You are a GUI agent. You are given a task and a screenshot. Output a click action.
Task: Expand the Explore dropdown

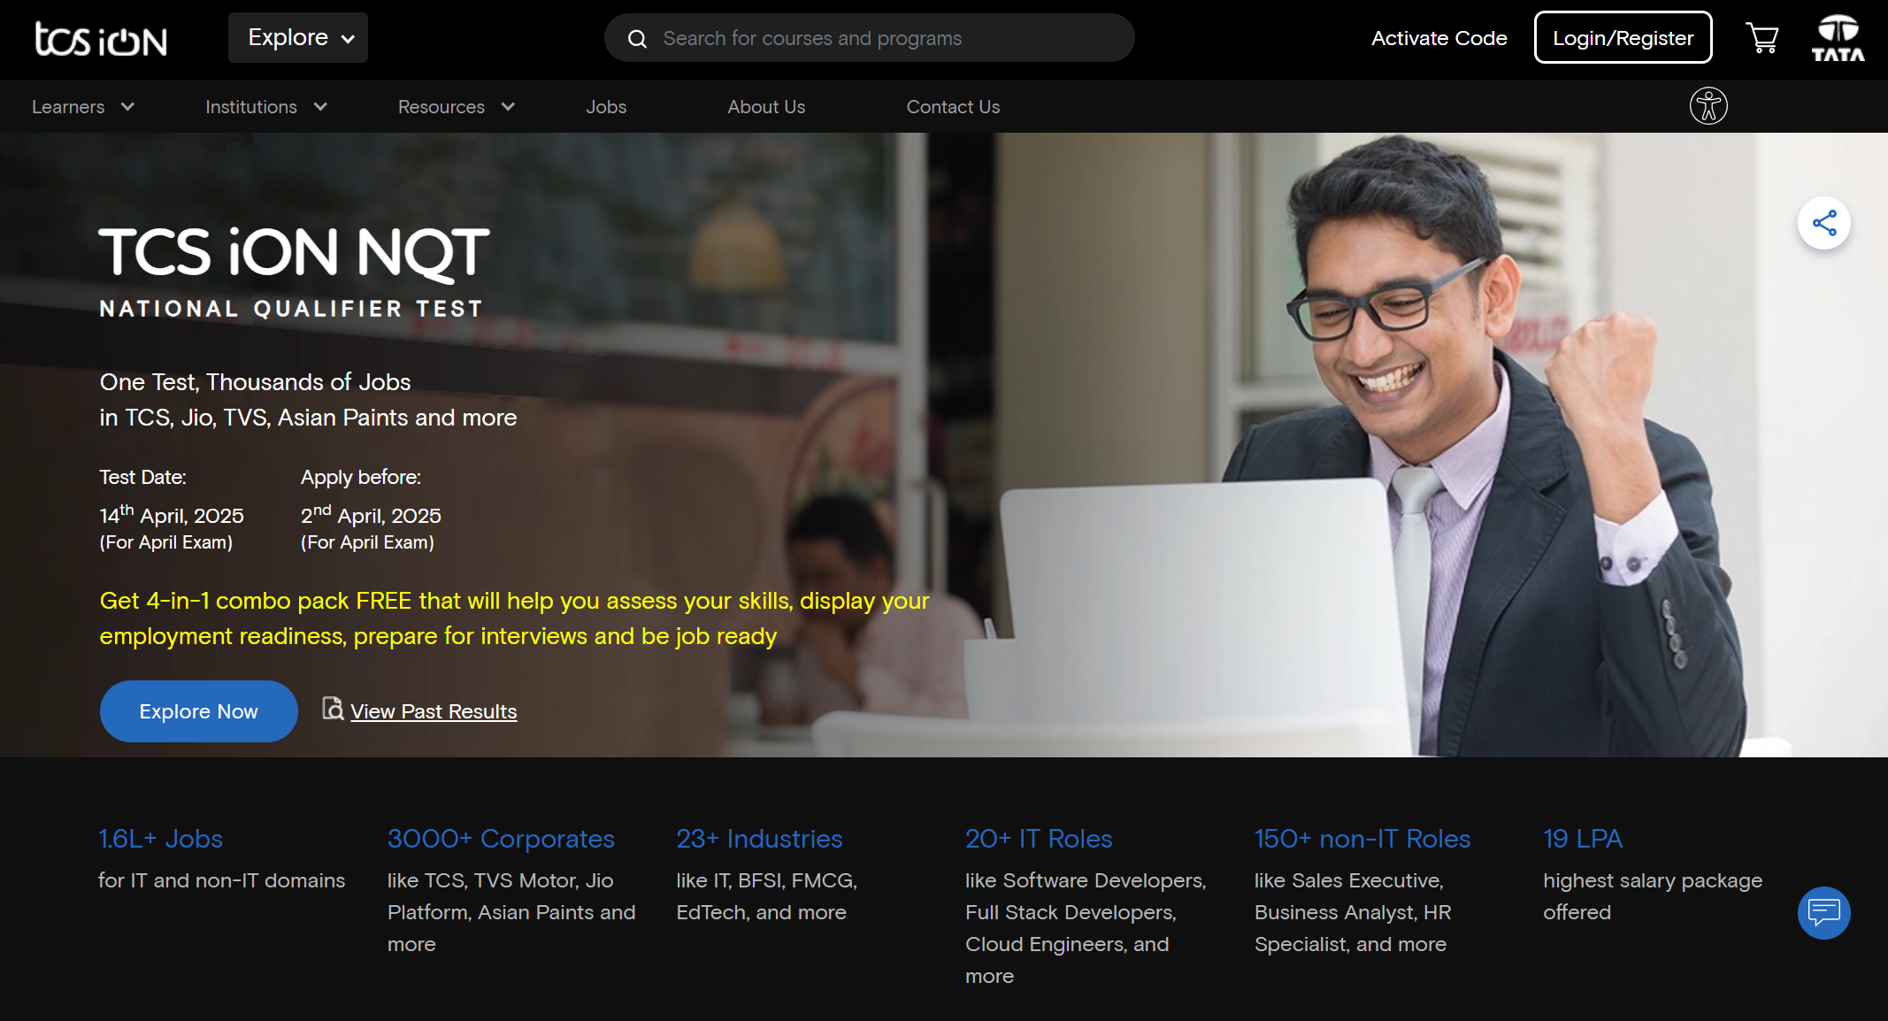point(298,37)
